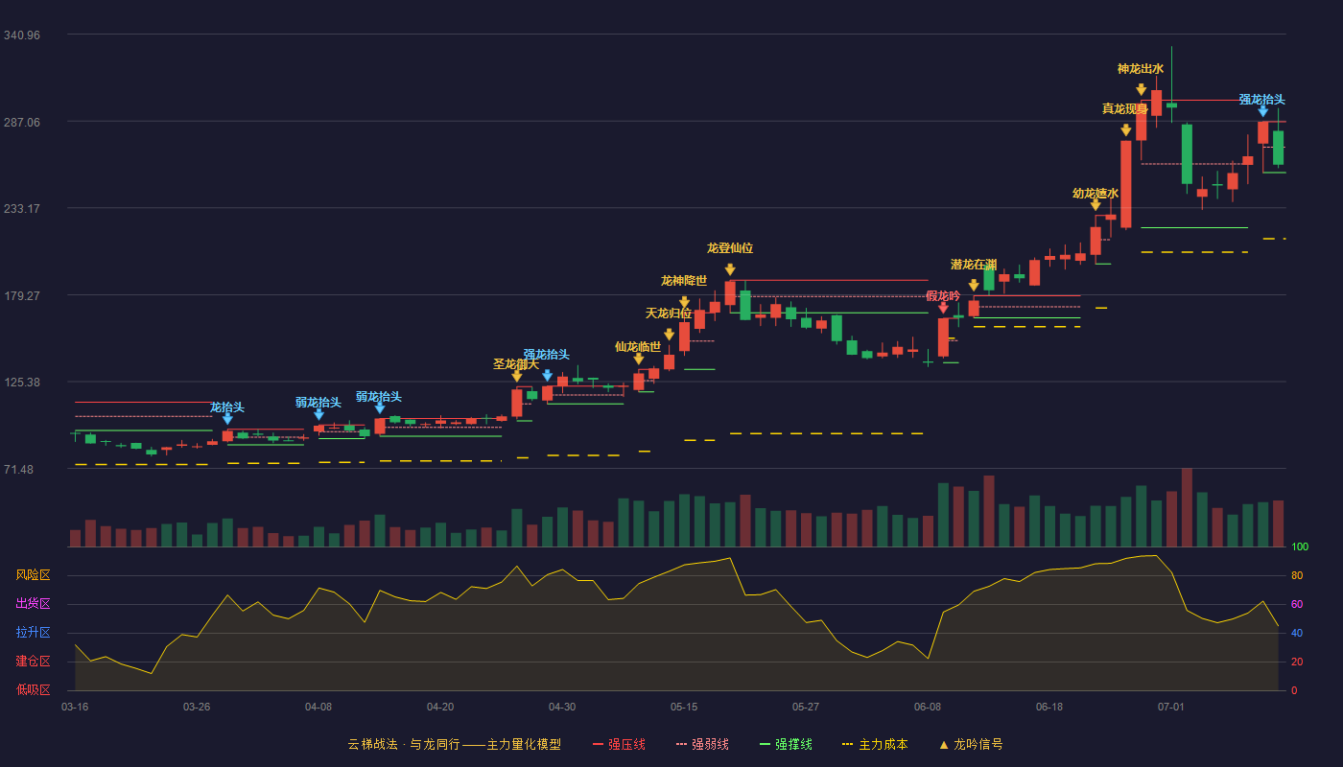The height and width of the screenshot is (767, 1343).
Task: Click the blue arrow under 龙抬头 signal
Action: pos(227,419)
